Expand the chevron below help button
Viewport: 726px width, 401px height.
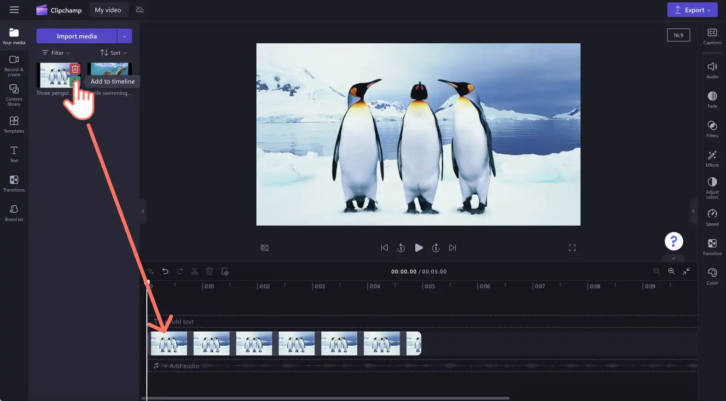tap(674, 258)
